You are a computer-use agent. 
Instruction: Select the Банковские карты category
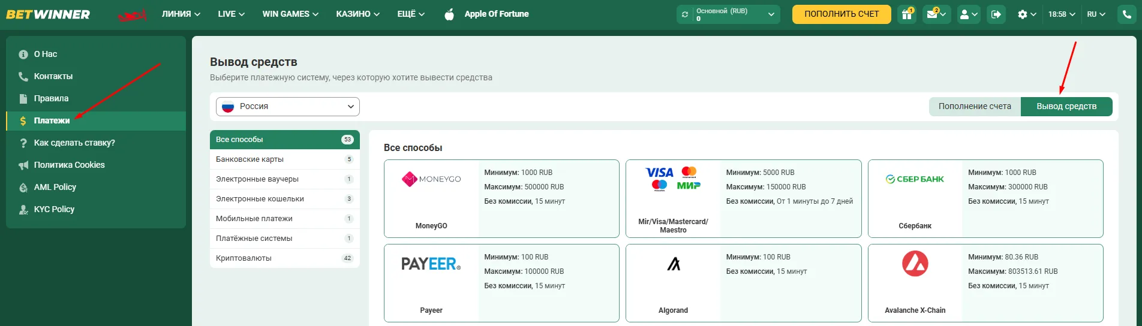point(285,159)
